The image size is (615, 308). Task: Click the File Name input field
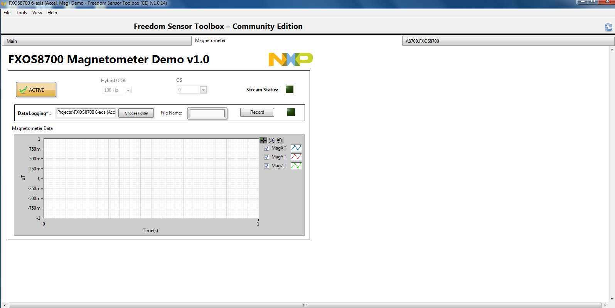(x=207, y=113)
